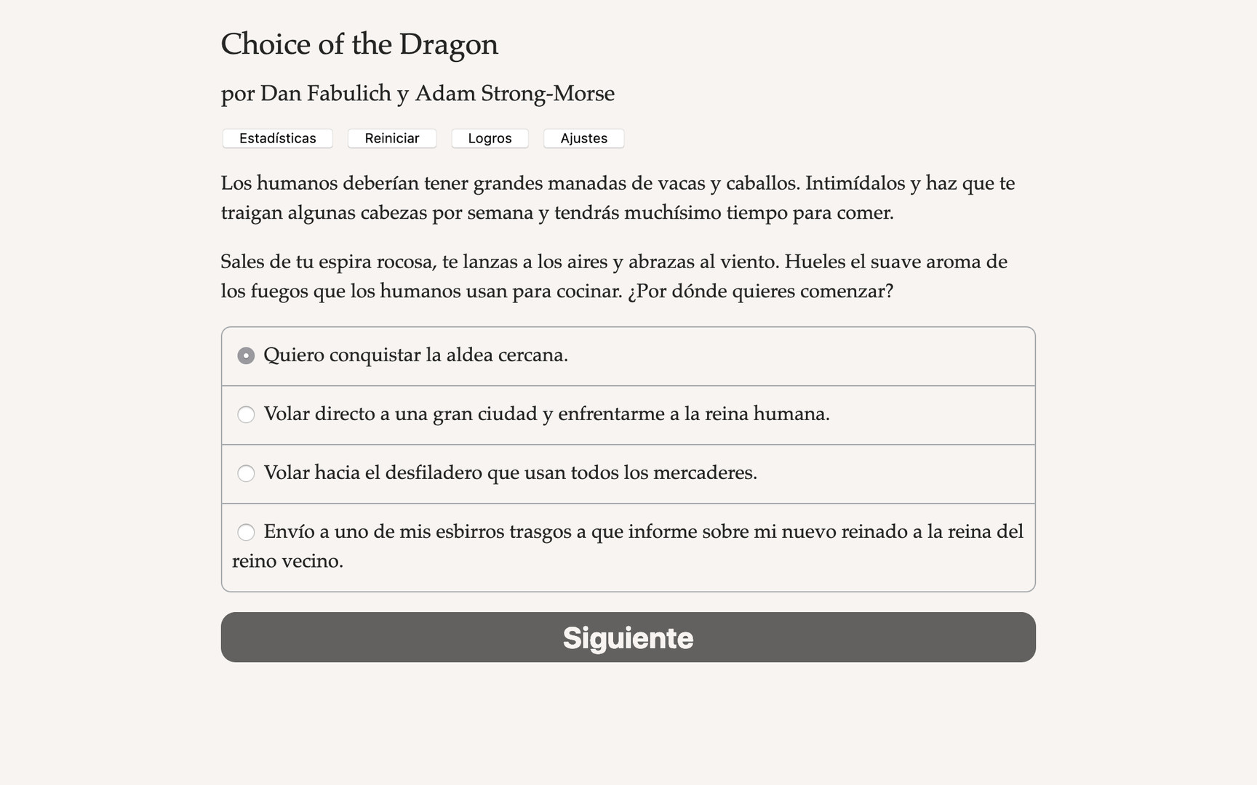The height and width of the screenshot is (785, 1257).
Task: Click author name Dan Fabulich
Action: click(x=325, y=94)
